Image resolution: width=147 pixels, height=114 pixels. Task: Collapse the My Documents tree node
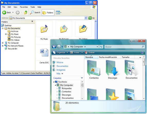pyautogui.click(x=3, y=28)
